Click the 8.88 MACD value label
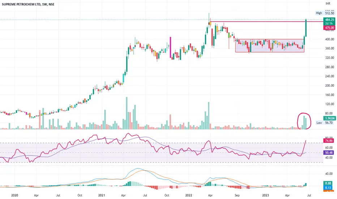Image resolution: width=337 pixels, height=199 pixels. tap(328, 183)
